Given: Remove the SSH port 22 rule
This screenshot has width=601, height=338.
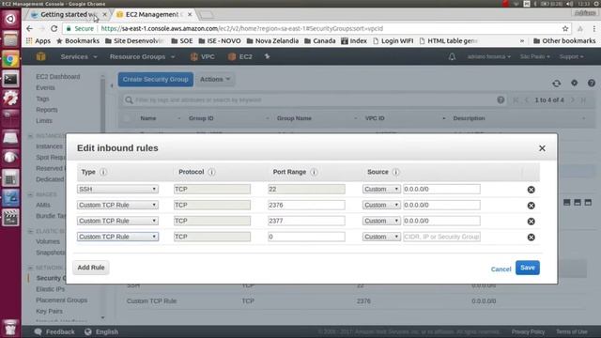Looking at the screenshot, I should click(531, 190).
